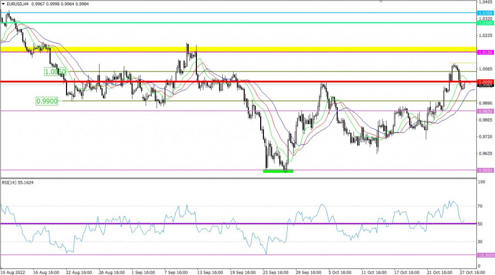The width and height of the screenshot is (495, 275).
Task: Select the 15.2000 RSI level tag
Action: coord(485,255)
